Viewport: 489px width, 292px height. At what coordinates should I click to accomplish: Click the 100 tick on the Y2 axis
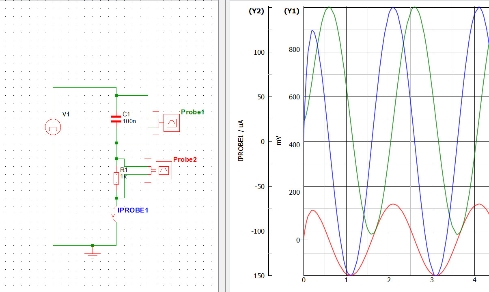click(x=259, y=52)
